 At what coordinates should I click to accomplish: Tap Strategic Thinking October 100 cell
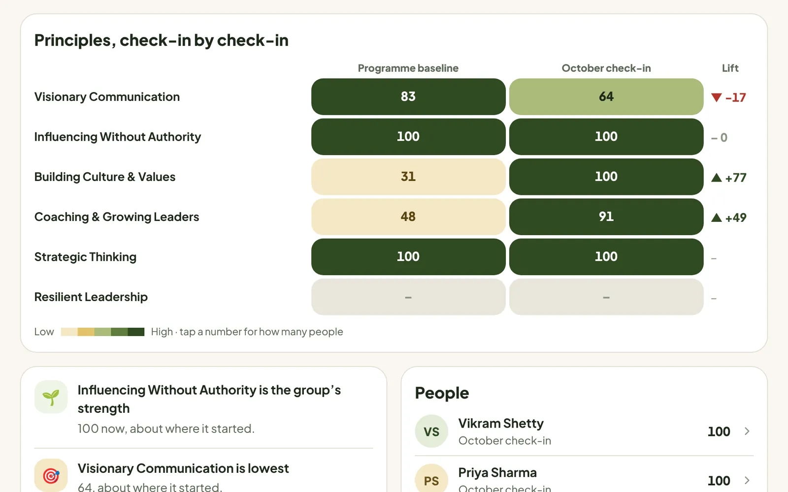(x=606, y=257)
